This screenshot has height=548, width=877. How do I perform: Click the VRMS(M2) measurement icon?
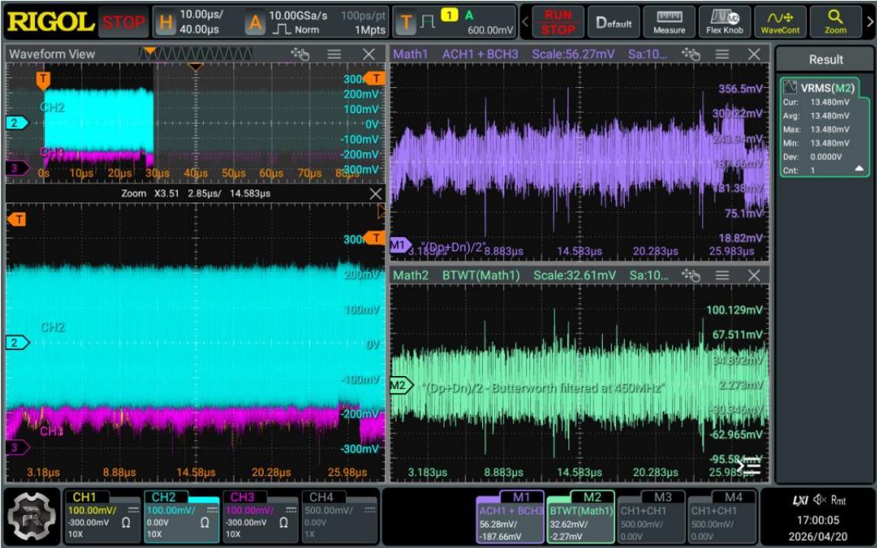pyautogui.click(x=790, y=87)
